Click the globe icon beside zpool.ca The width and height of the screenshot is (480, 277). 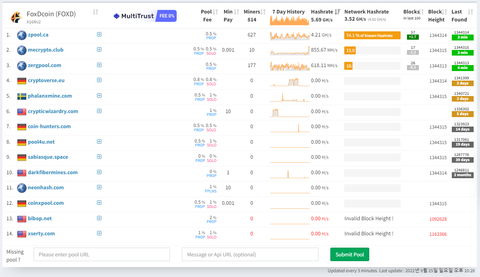[22, 35]
